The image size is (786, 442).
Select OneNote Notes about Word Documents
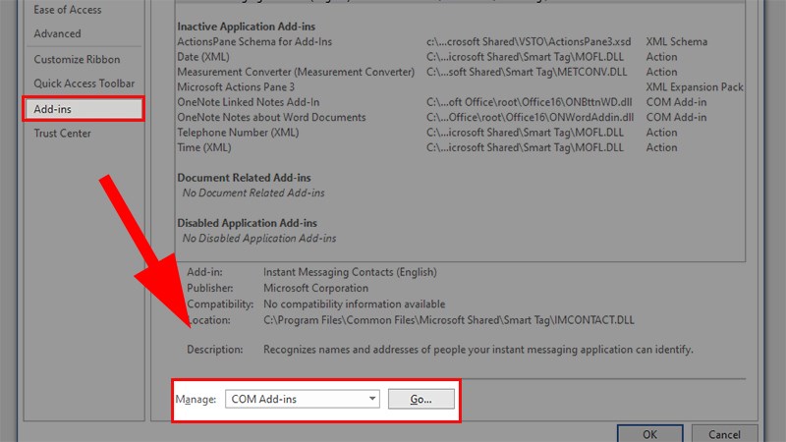(257, 118)
